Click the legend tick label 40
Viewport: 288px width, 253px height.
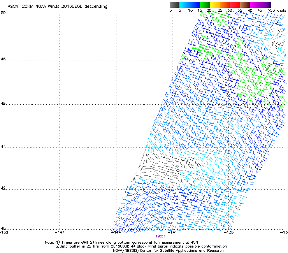tap(250, 11)
